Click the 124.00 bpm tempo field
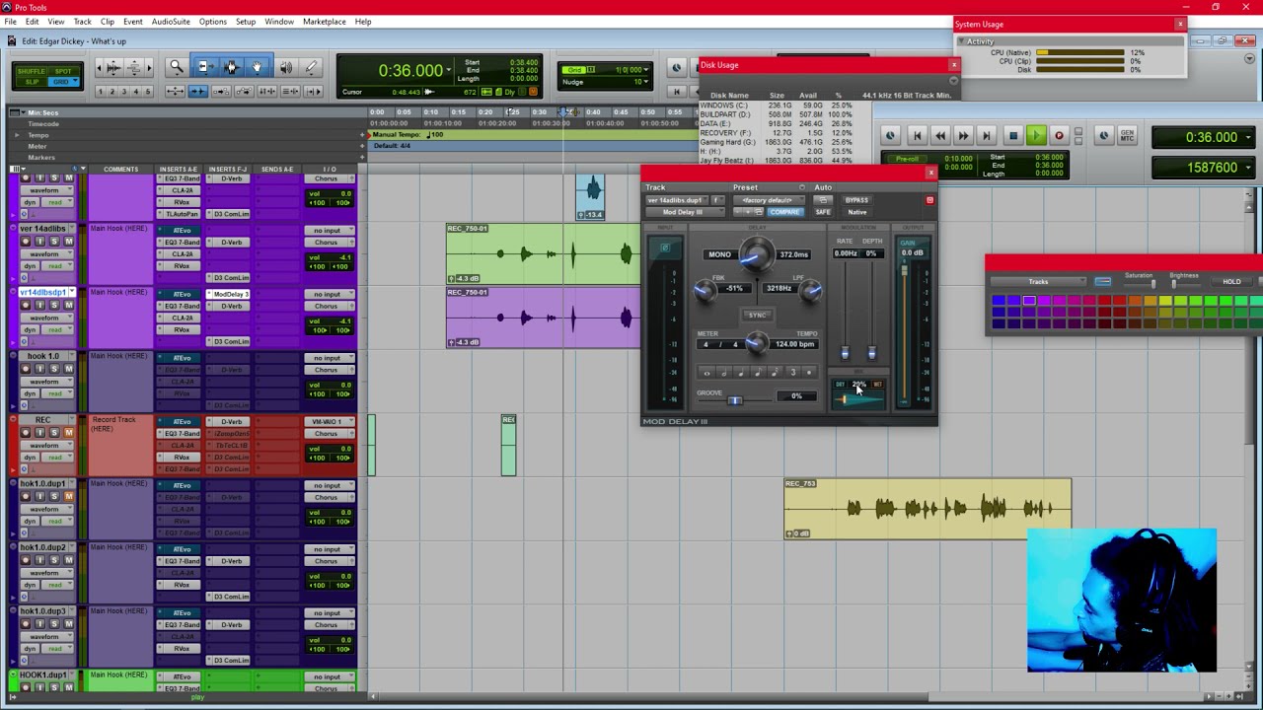Screen dimensions: 1263x710 [794, 344]
